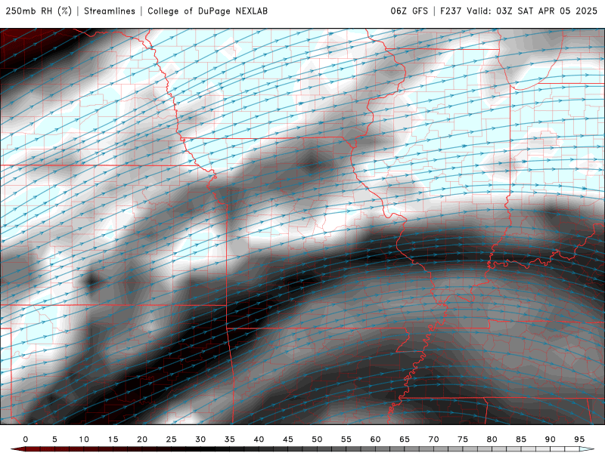
Task: Click the colorbar label '50'
Action: point(317,439)
